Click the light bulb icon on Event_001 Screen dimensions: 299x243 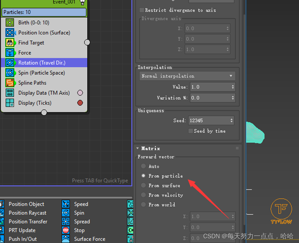tap(82, 2)
